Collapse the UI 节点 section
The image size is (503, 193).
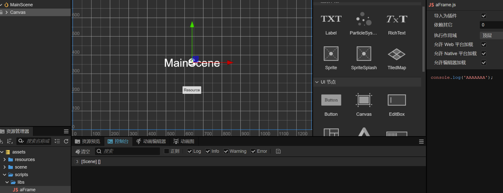click(x=317, y=82)
